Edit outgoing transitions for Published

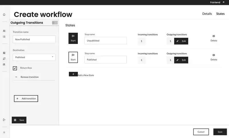pyautogui.click(x=181, y=60)
